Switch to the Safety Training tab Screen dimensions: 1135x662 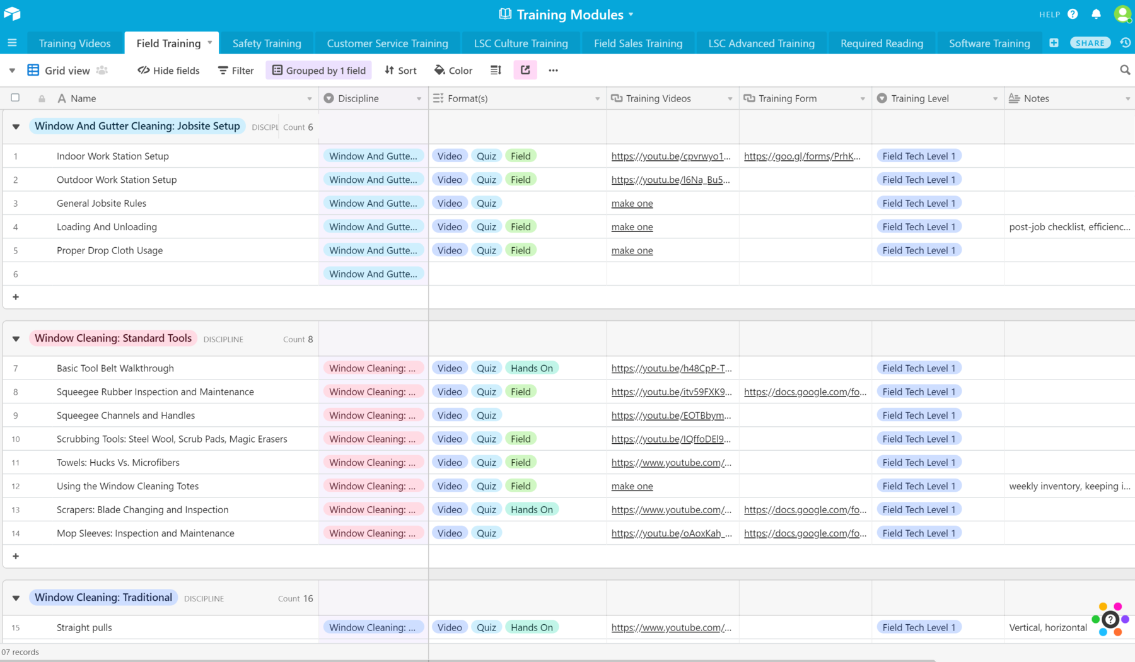tap(265, 43)
